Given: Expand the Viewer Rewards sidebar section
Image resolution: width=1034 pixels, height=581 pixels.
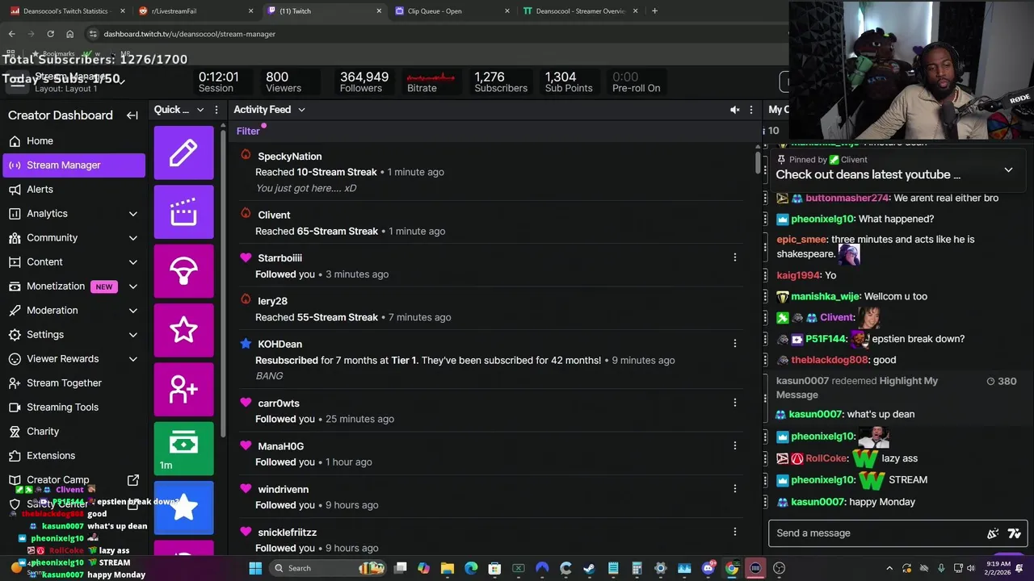Looking at the screenshot, I should coord(133,359).
